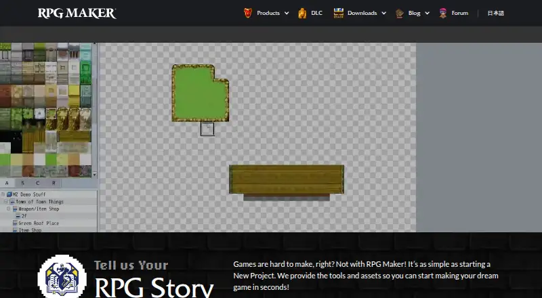Viewport: 542px width, 298px height.
Task: Select the white flower tile in the palette
Action: point(40,113)
